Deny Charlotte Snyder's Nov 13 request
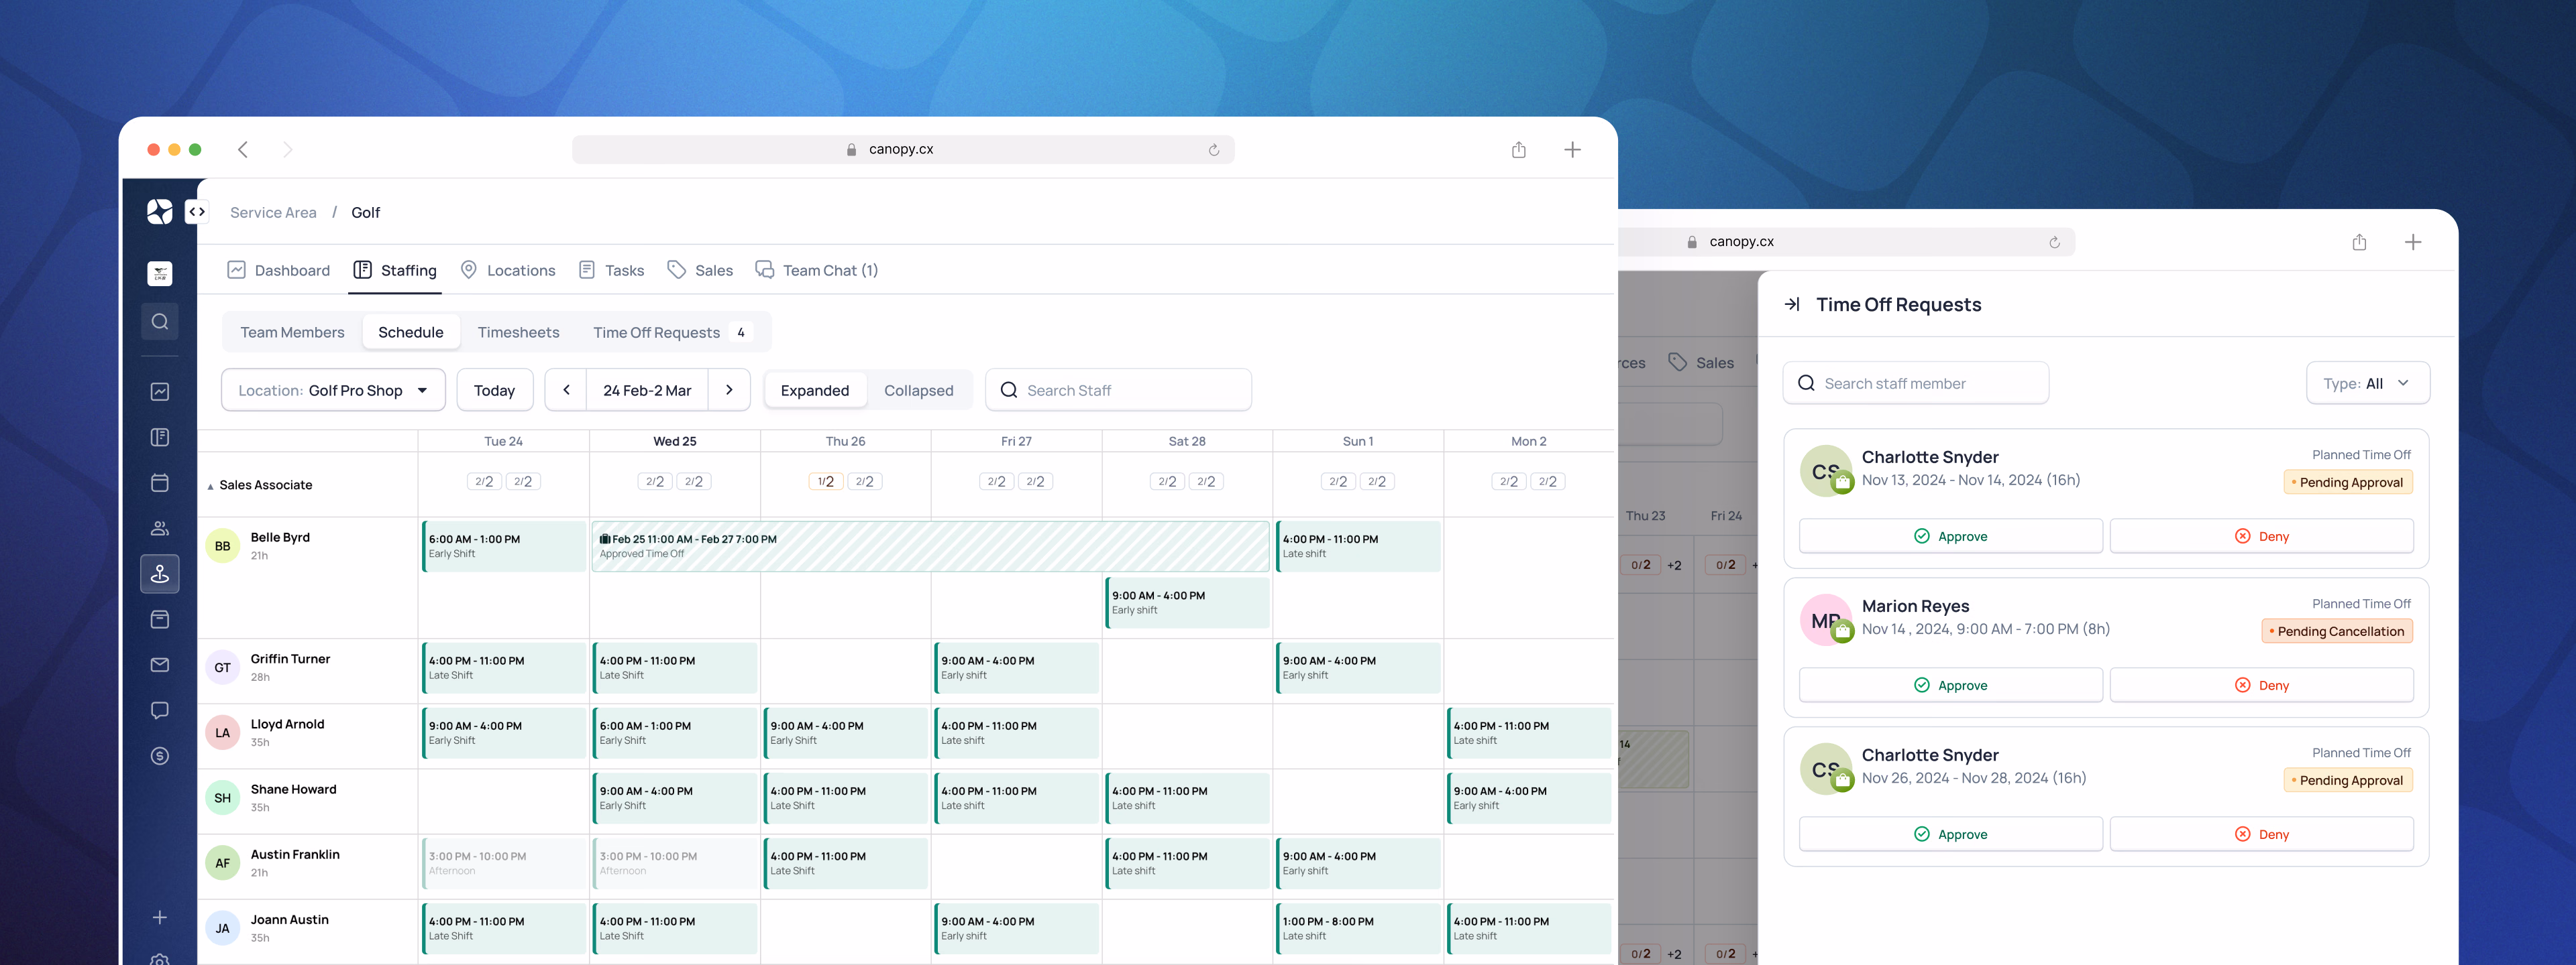 point(2261,536)
